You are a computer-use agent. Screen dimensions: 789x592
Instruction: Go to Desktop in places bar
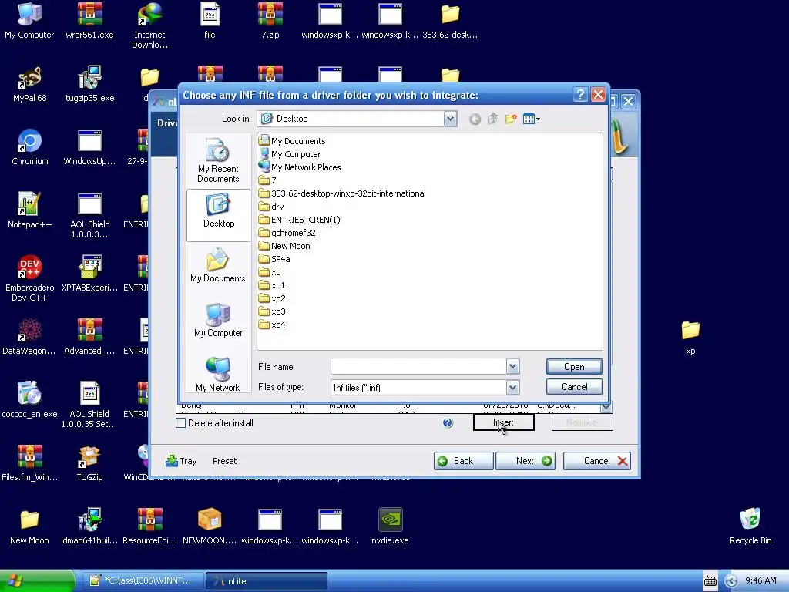218,215
